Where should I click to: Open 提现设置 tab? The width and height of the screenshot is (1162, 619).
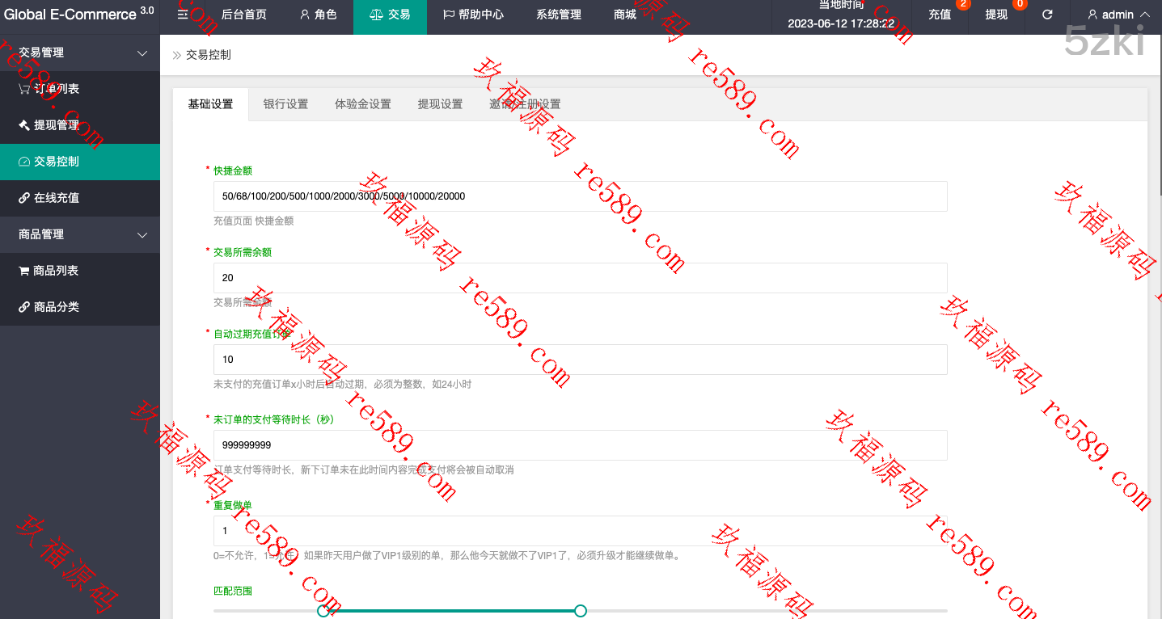click(440, 104)
